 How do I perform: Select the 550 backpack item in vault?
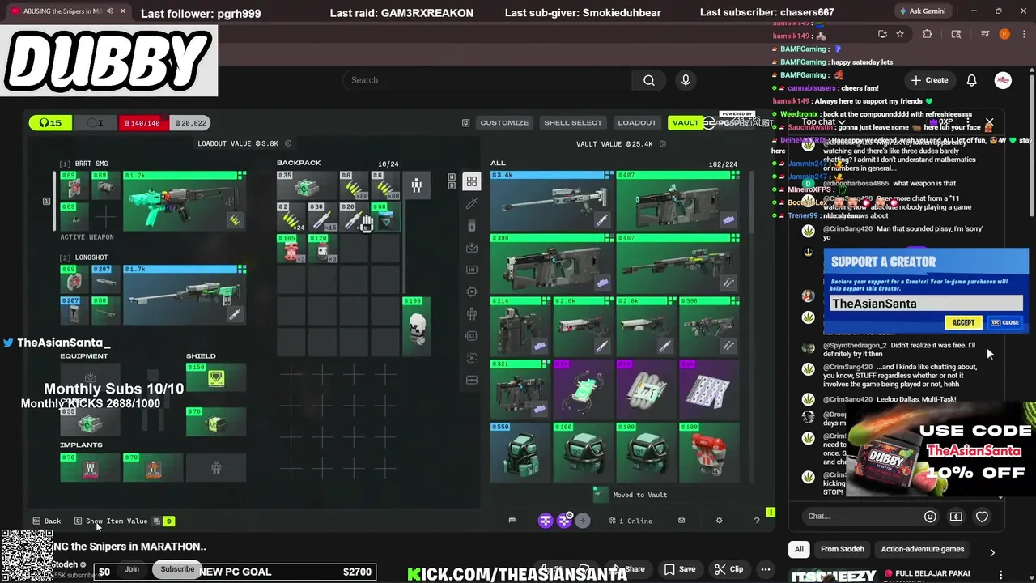[520, 452]
